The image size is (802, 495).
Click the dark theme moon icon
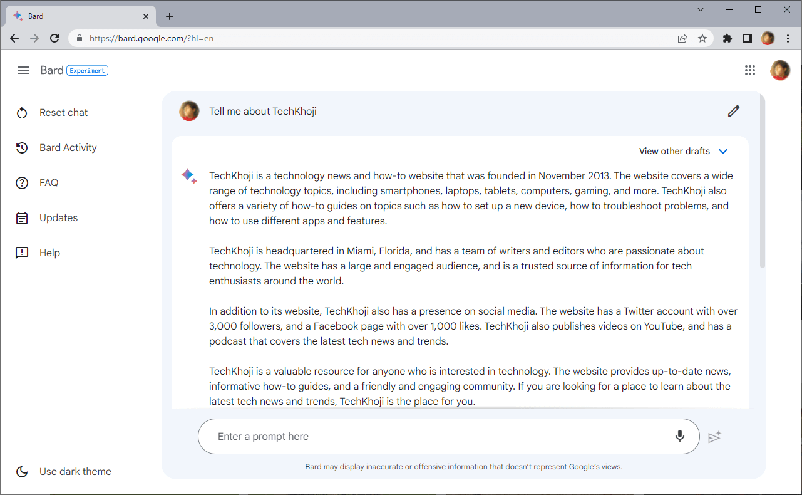click(x=22, y=472)
